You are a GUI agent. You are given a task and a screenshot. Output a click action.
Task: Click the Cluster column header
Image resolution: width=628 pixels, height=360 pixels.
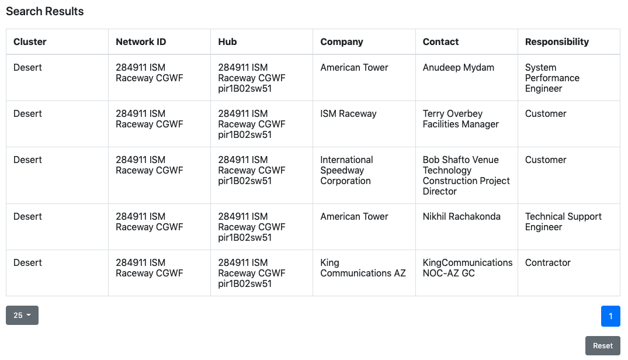pyautogui.click(x=30, y=42)
